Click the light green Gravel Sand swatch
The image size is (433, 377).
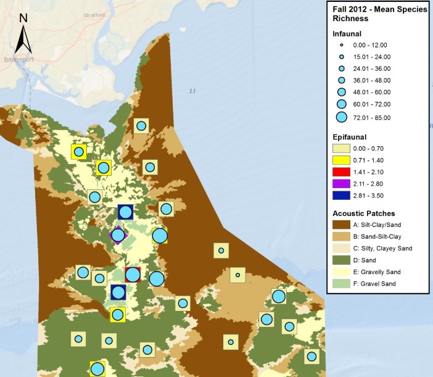pos(341,284)
